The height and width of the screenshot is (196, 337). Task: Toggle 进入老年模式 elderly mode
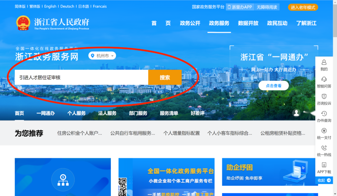303,7
